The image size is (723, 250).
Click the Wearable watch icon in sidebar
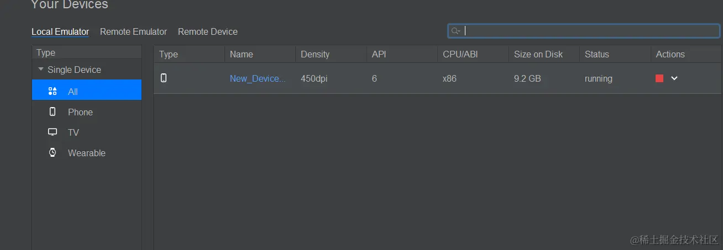click(53, 153)
